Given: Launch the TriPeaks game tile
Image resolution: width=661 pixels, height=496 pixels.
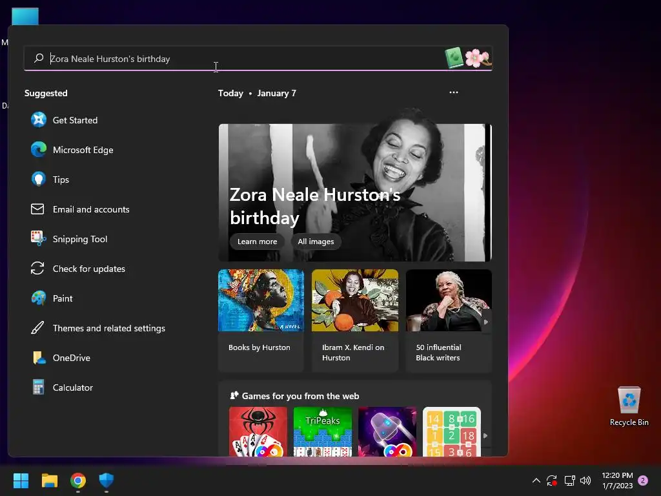Looking at the screenshot, I should tap(323, 431).
